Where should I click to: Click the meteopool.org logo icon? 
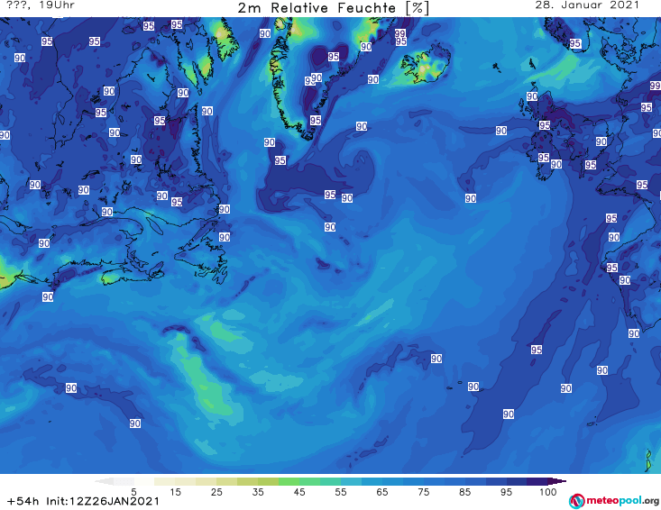[x=577, y=501]
